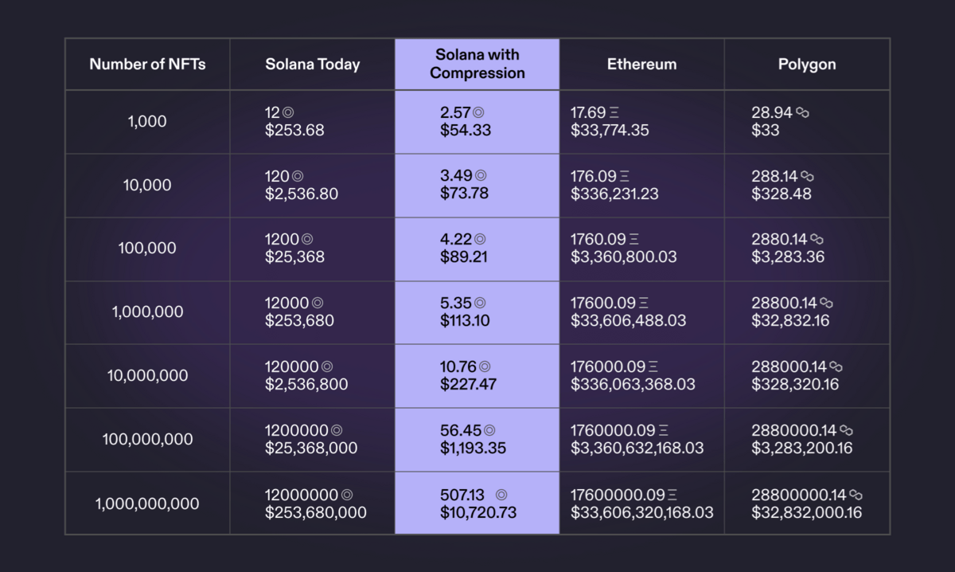Click the "Ethereum" column header

pyautogui.click(x=641, y=64)
